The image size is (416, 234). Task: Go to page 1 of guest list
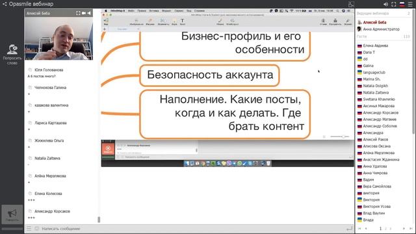point(380,228)
